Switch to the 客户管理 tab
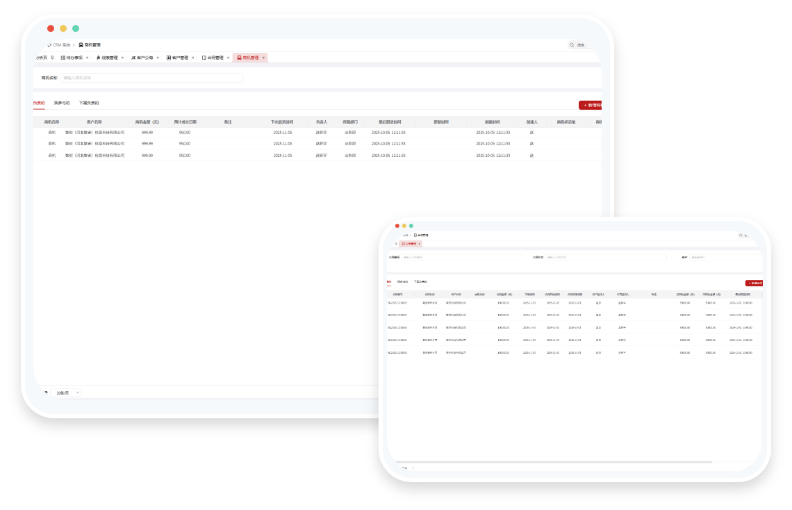The height and width of the screenshot is (510, 792). [179, 58]
